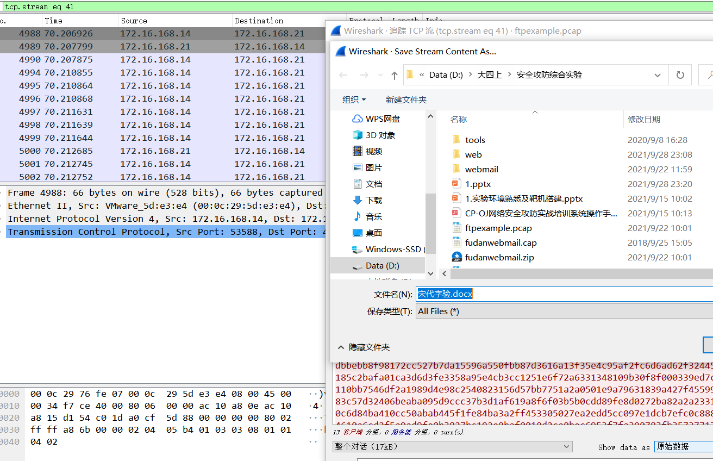Select Windows-SSD drive in navigation pane
The width and height of the screenshot is (713, 461).
pyautogui.click(x=388, y=249)
